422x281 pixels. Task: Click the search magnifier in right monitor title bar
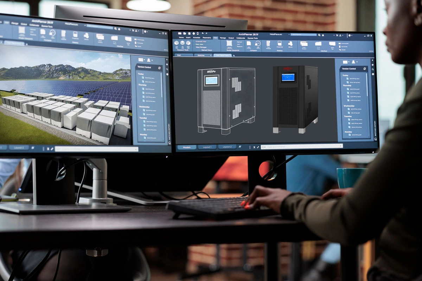(319, 35)
